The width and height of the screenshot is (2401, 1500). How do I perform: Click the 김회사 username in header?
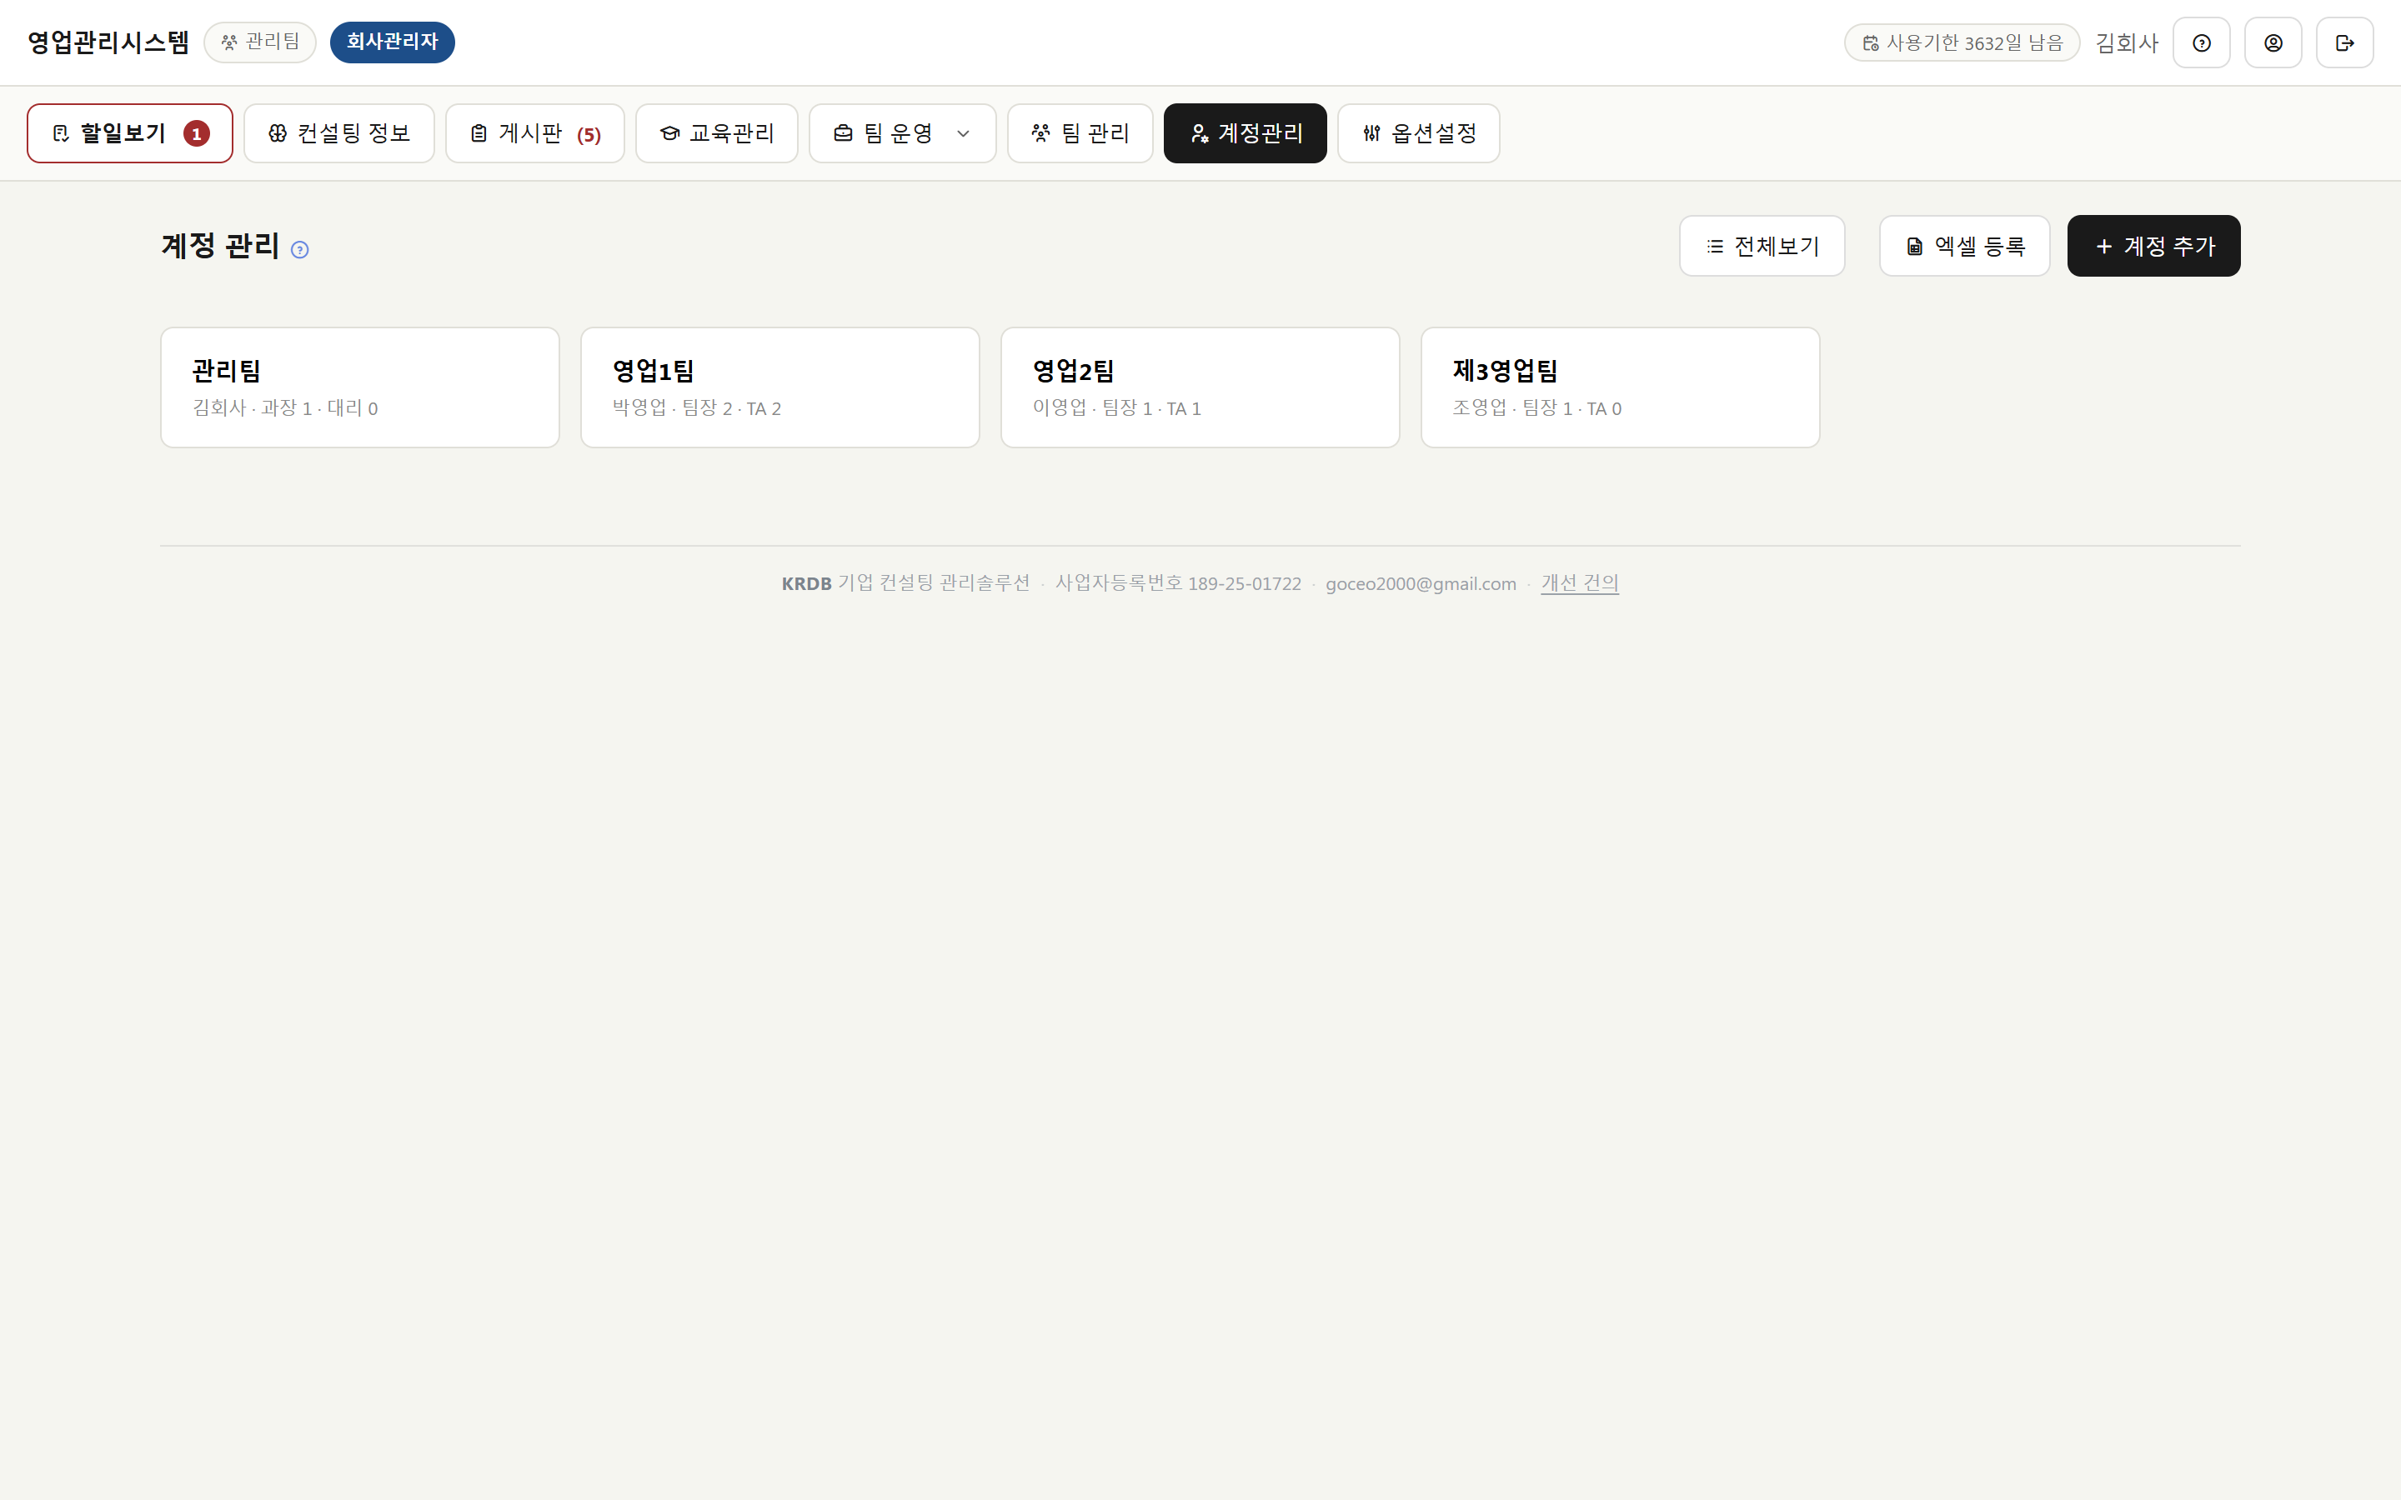click(2126, 42)
